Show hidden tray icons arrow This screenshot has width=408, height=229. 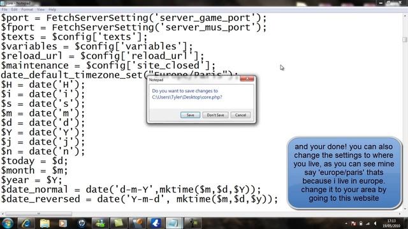346,223
